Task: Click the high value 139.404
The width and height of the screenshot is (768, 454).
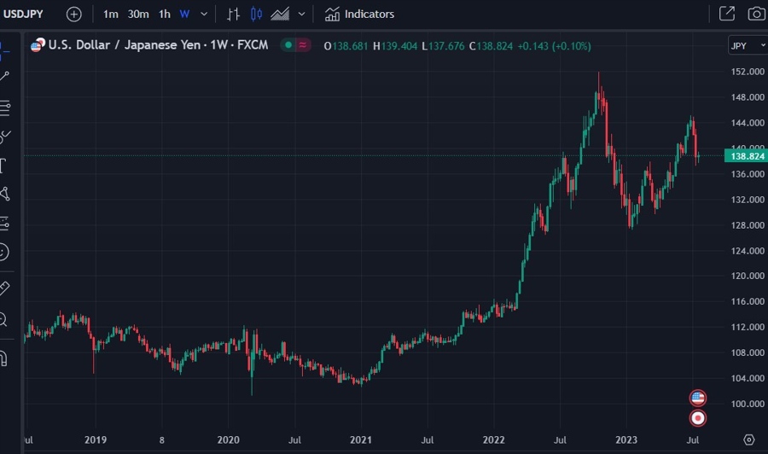Action: [x=399, y=46]
